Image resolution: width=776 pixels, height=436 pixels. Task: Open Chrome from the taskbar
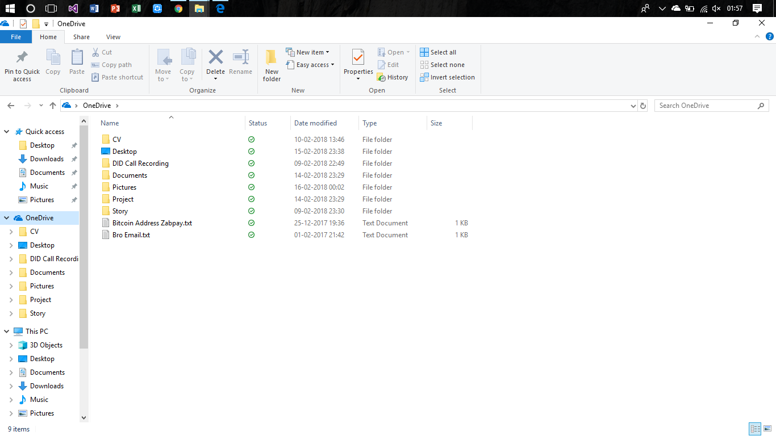click(178, 9)
